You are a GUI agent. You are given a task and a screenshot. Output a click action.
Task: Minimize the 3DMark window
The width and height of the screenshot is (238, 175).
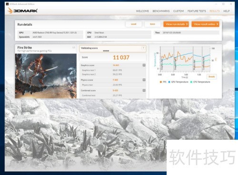point(217,4)
